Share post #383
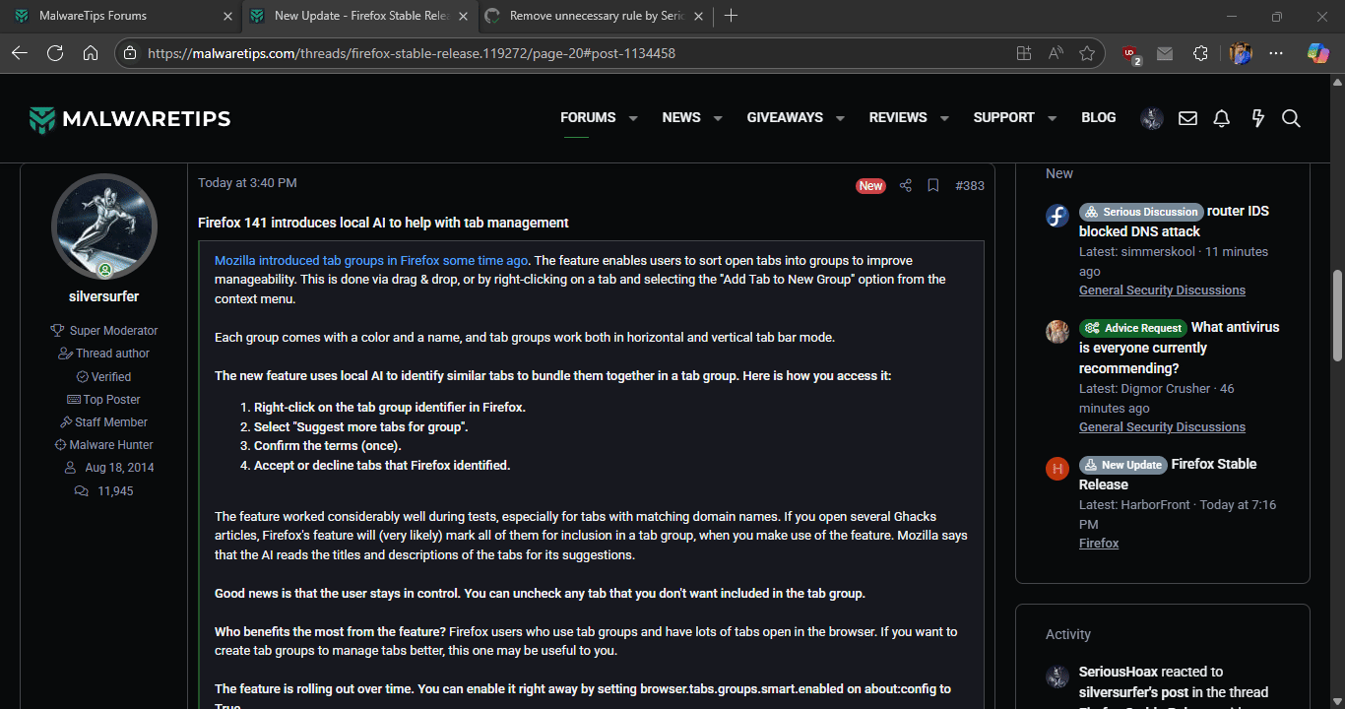The image size is (1345, 709). pos(906,185)
